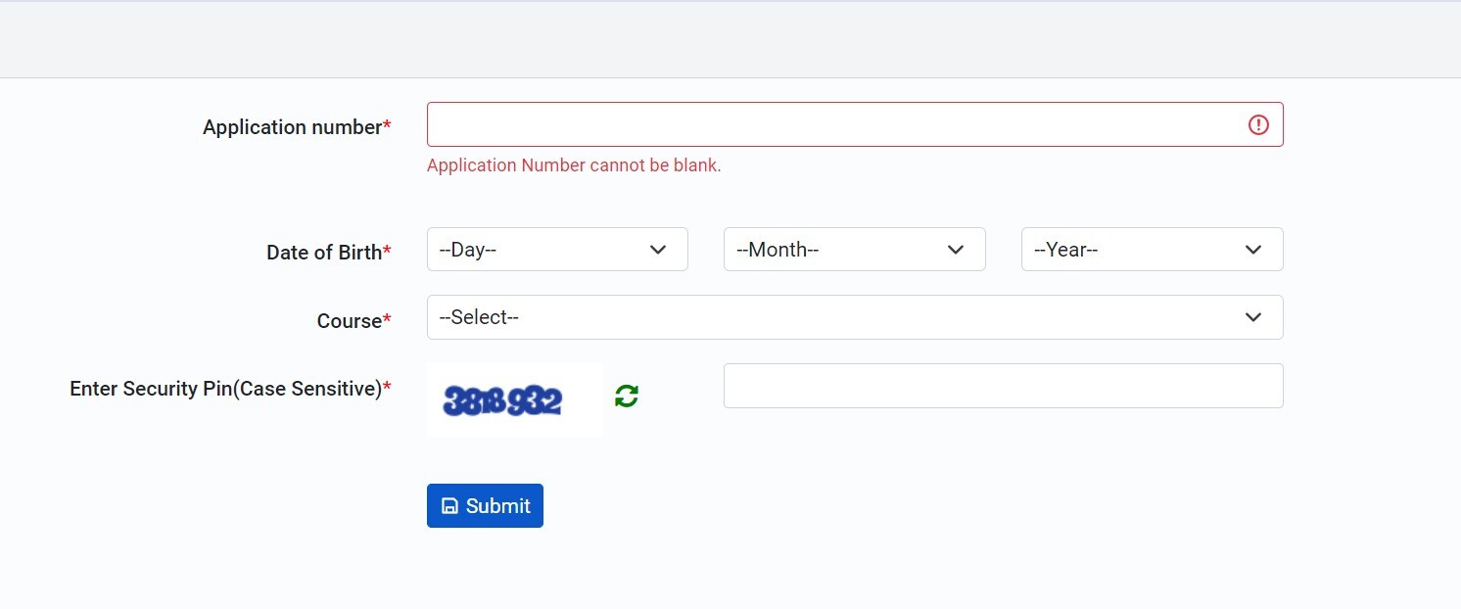Click the chevron arrow of the Course selector

[1253, 317]
